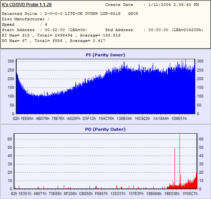This screenshot has height=199, width=211.
Task: Click the GS08 firmware text
Action: (133, 14)
